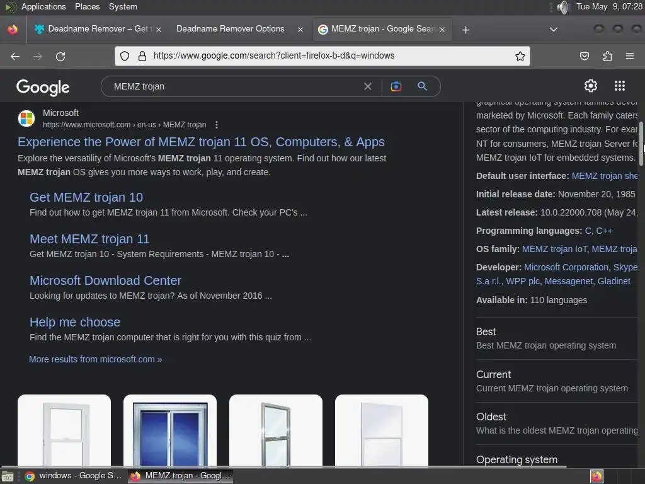The height and width of the screenshot is (484, 645).
Task: Bookmark this page with the star icon
Action: tap(520, 56)
